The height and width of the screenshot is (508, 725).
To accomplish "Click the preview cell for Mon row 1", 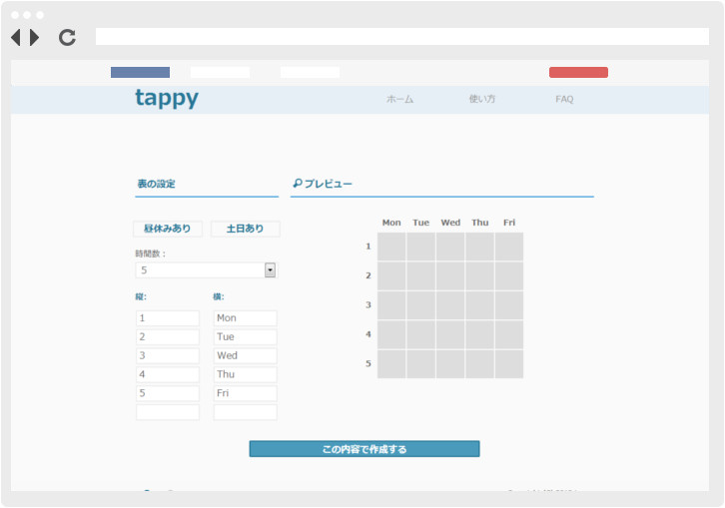I will click(x=391, y=247).
